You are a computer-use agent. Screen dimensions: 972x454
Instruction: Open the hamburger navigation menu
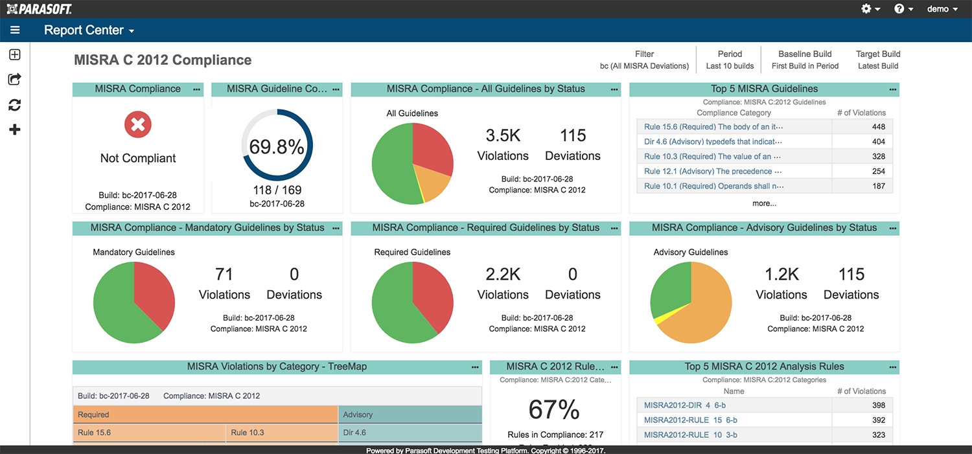click(x=15, y=30)
